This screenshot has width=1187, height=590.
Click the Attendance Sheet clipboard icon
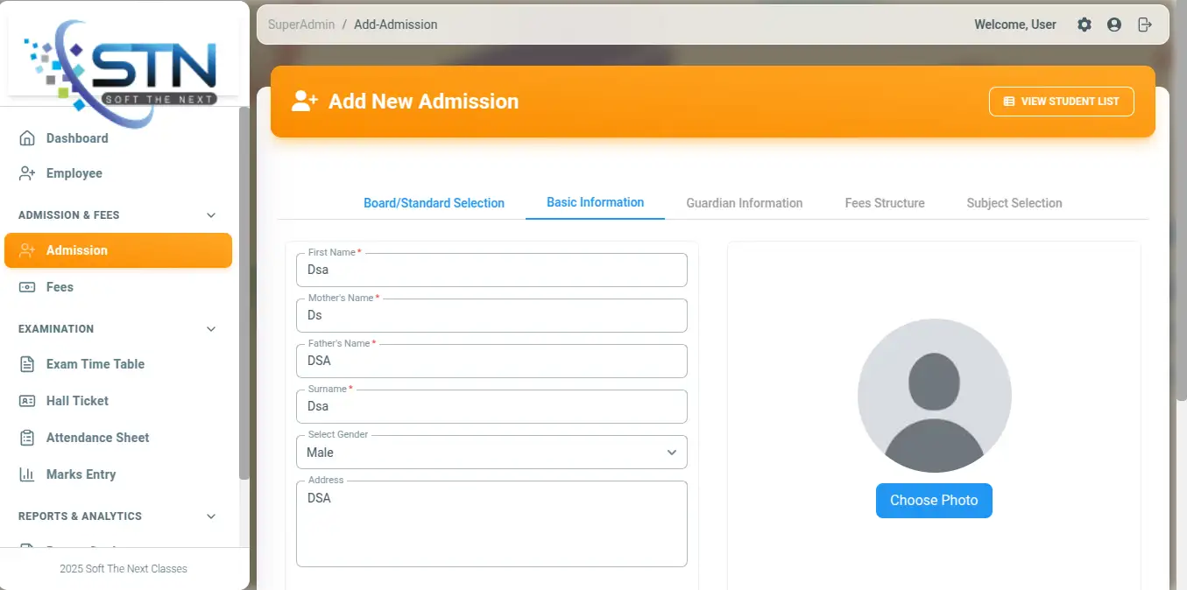tap(27, 438)
